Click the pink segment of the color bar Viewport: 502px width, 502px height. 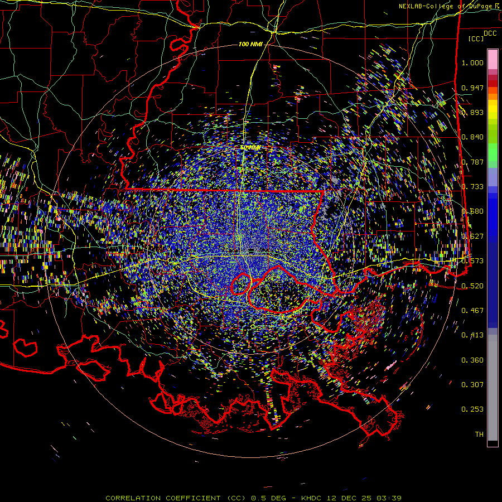click(x=493, y=59)
